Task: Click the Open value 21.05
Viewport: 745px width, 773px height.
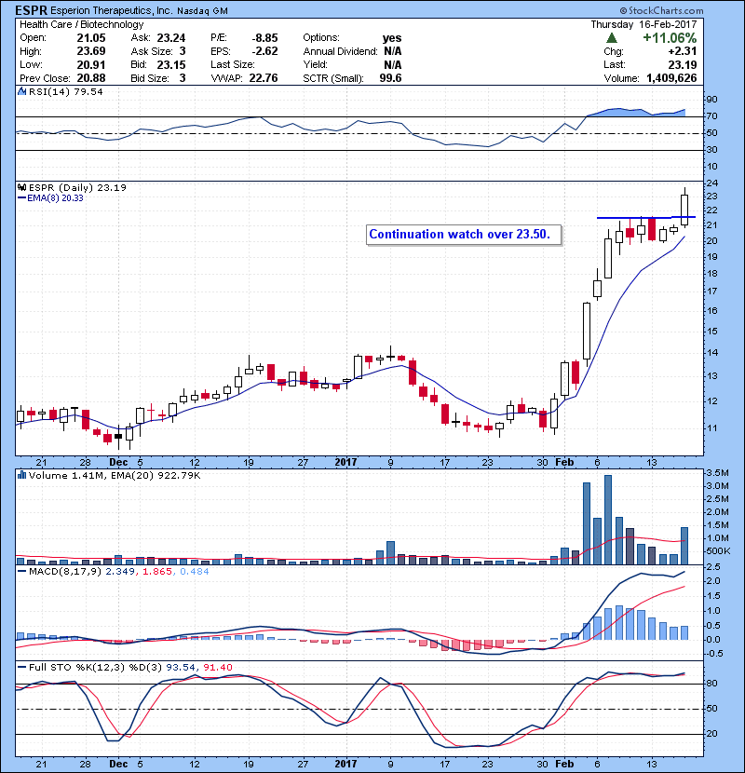Action: pyautogui.click(x=91, y=38)
